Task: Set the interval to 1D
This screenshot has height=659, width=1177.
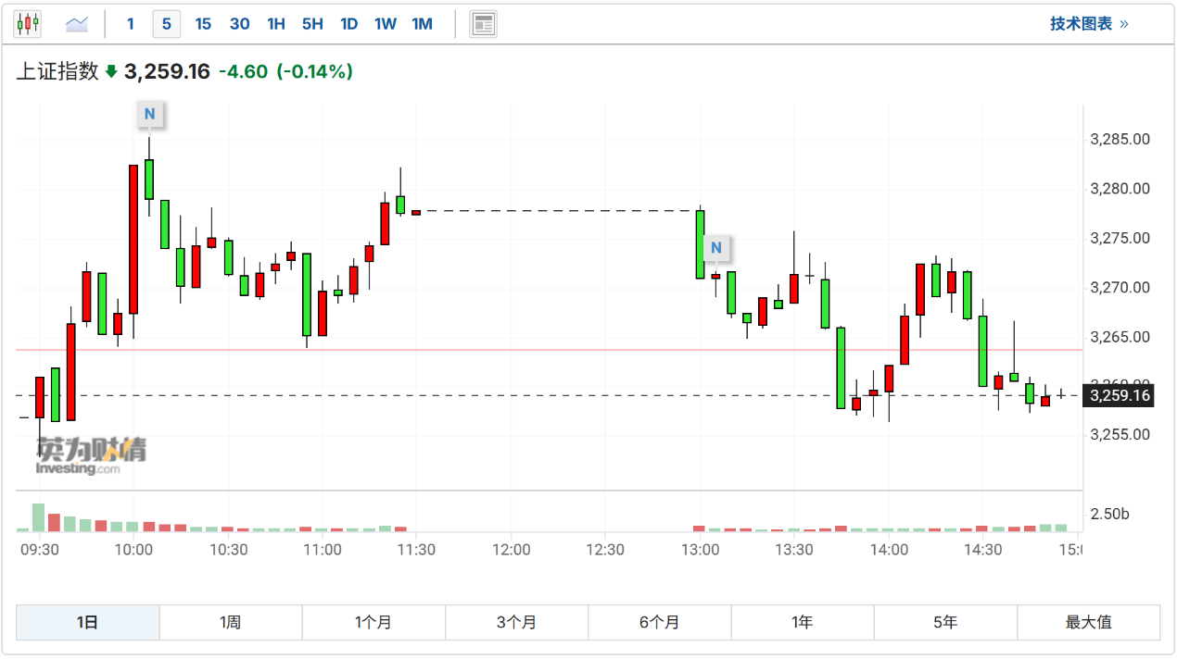Action: pos(348,24)
